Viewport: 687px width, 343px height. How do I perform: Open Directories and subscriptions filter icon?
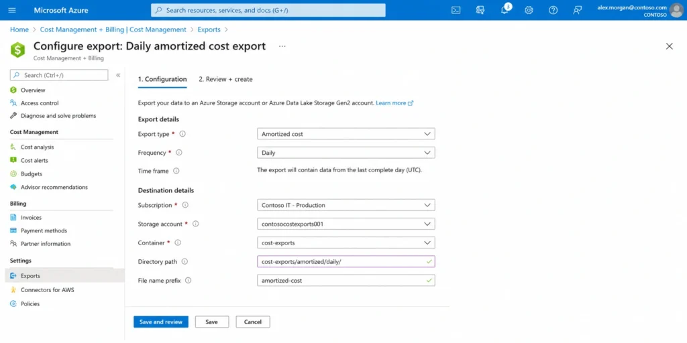pyautogui.click(x=480, y=10)
